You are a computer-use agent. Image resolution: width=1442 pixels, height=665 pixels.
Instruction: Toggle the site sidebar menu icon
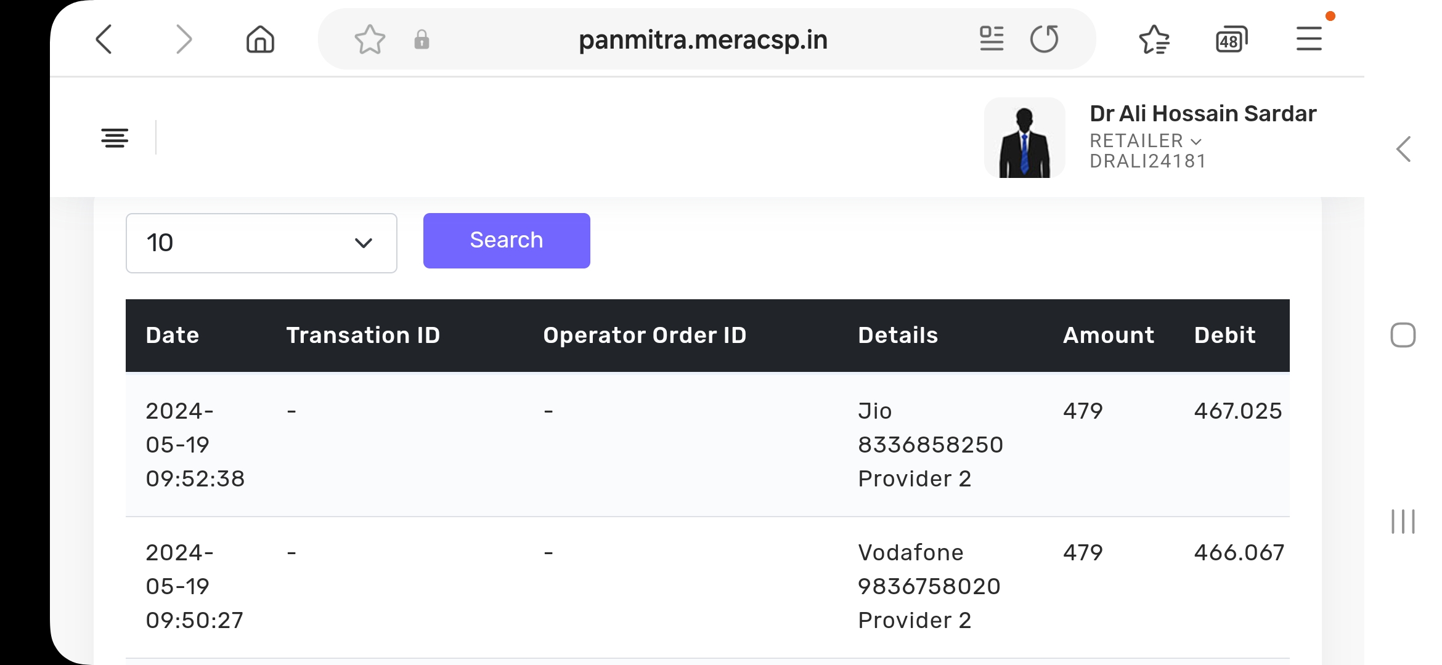115,137
